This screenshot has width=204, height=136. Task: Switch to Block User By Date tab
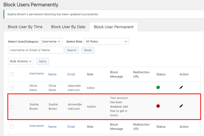coord(68,27)
